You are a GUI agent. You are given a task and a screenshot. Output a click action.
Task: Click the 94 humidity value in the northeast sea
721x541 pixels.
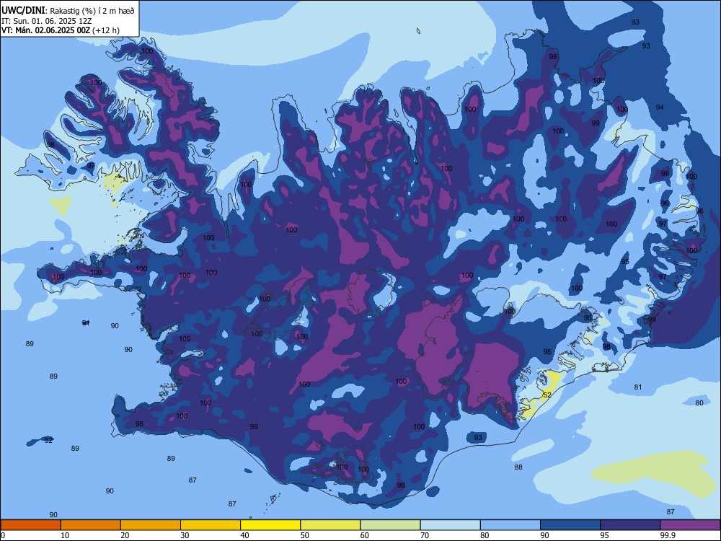tap(660, 107)
